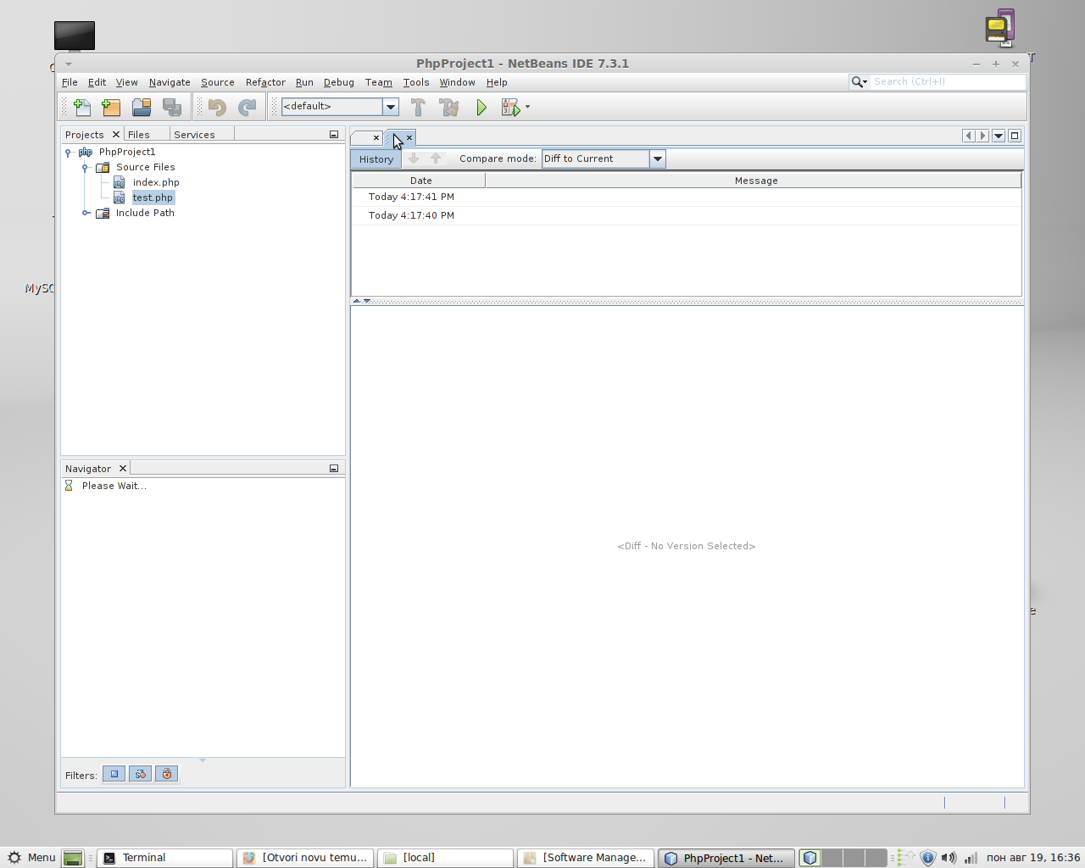Click the update shield tray icon
The image size is (1085, 868).
point(927,858)
